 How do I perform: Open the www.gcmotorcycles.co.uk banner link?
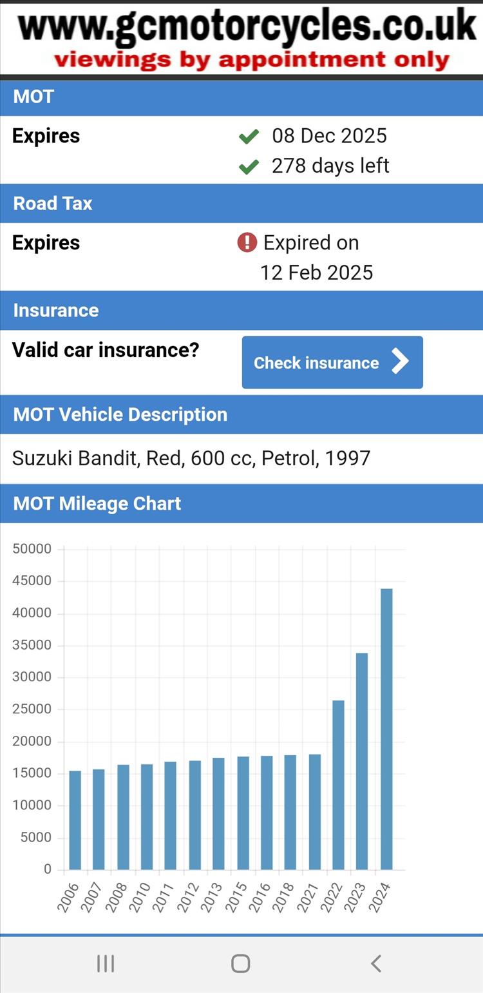pyautogui.click(x=248, y=38)
